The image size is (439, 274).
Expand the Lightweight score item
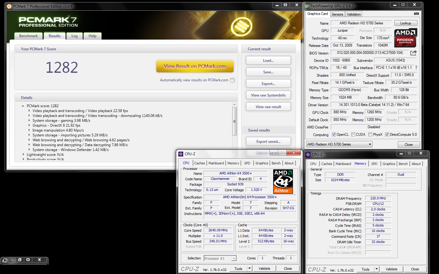(23, 155)
